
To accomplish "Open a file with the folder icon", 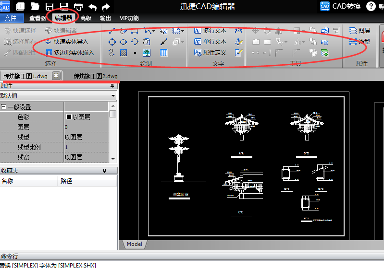I will tap(35, 6).
